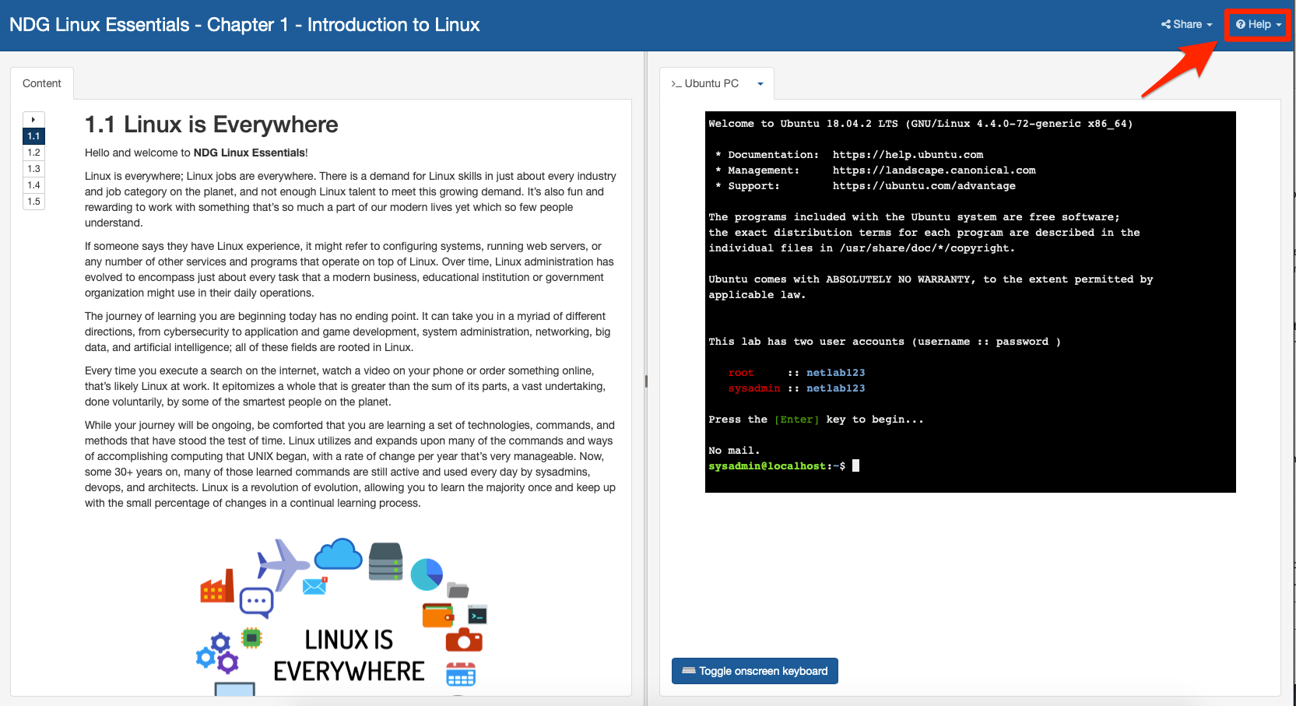
Task: Select the Ubuntu PC terminal tab
Action: tap(705, 83)
